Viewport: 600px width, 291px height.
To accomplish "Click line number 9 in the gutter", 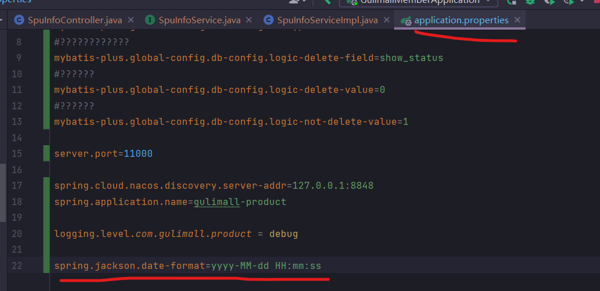I will 19,58.
